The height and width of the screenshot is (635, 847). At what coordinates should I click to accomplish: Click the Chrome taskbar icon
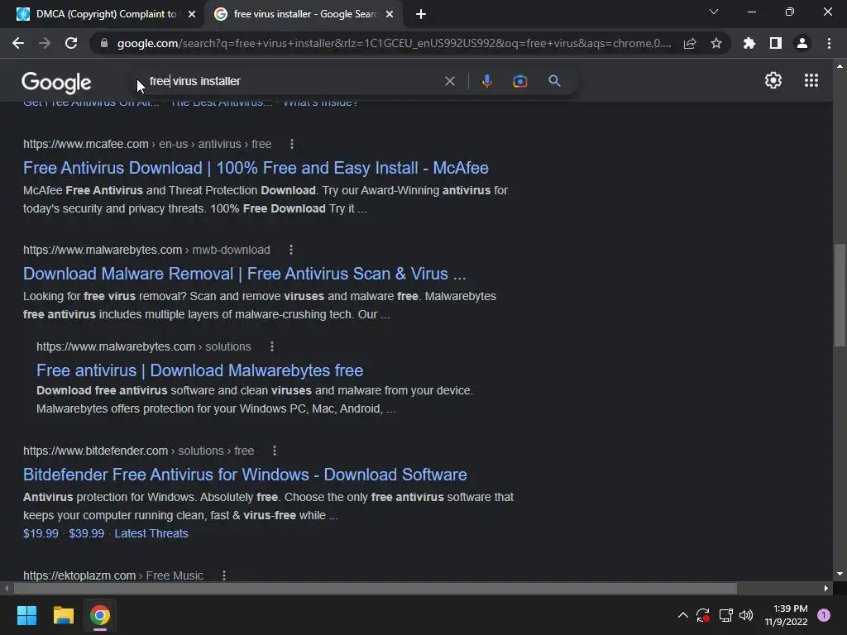coord(100,615)
